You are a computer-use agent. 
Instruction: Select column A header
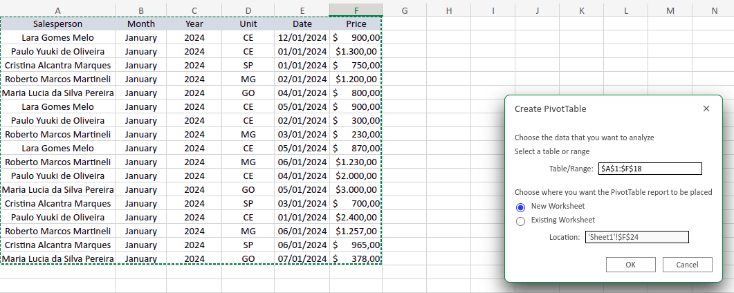coord(57,10)
